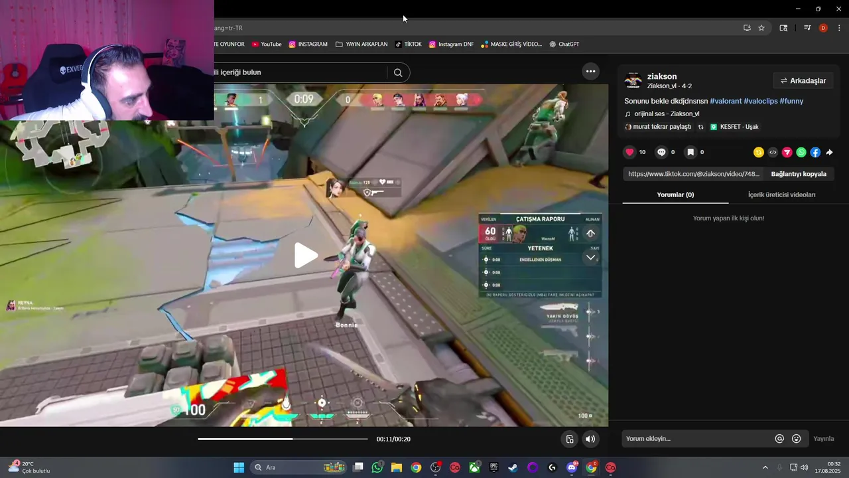
Task: Go to next video with down chevron
Action: pyautogui.click(x=590, y=258)
